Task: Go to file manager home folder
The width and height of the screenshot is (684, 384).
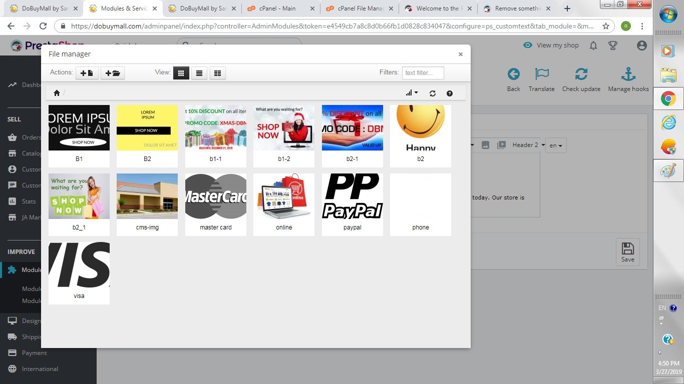Action: (57, 93)
